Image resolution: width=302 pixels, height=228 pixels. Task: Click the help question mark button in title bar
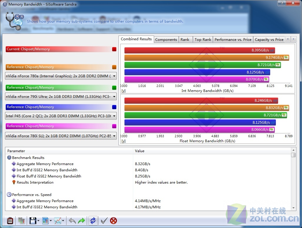282,3
